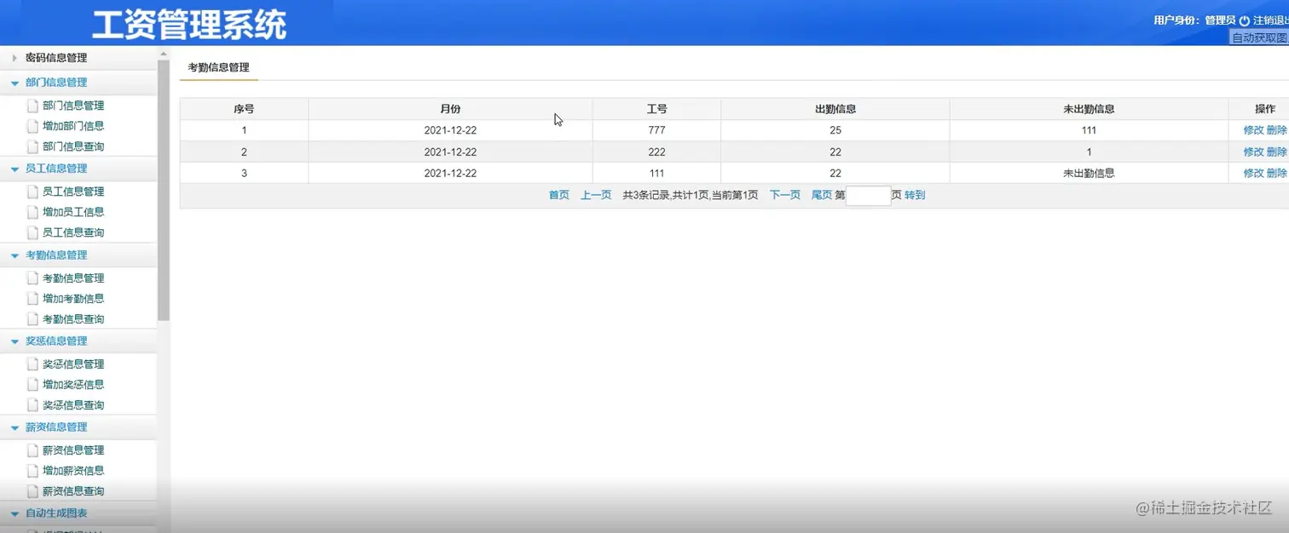Click document icon beside 员工信息管理
This screenshot has height=533, width=1289.
31,192
